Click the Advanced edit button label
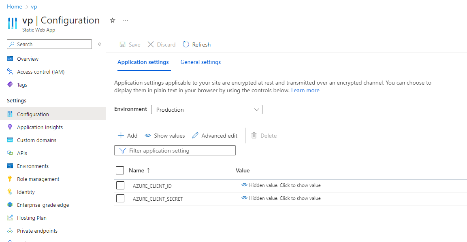Screen dimensions: 467x242 tap(220, 136)
